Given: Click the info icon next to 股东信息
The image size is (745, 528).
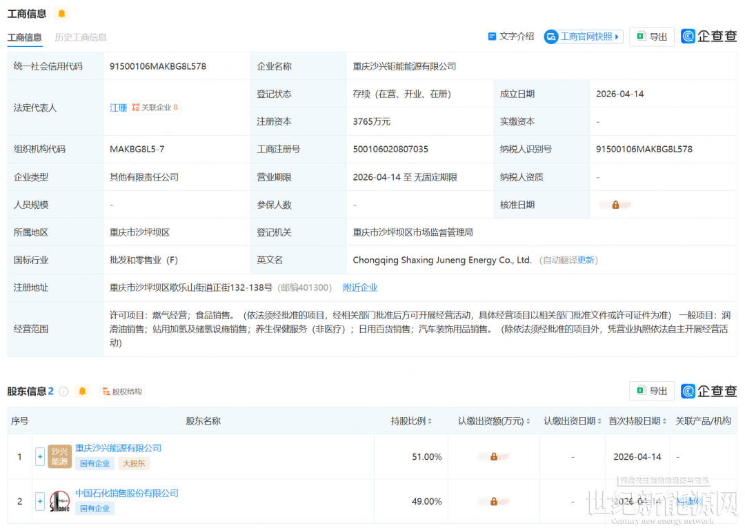Looking at the screenshot, I should [x=63, y=392].
